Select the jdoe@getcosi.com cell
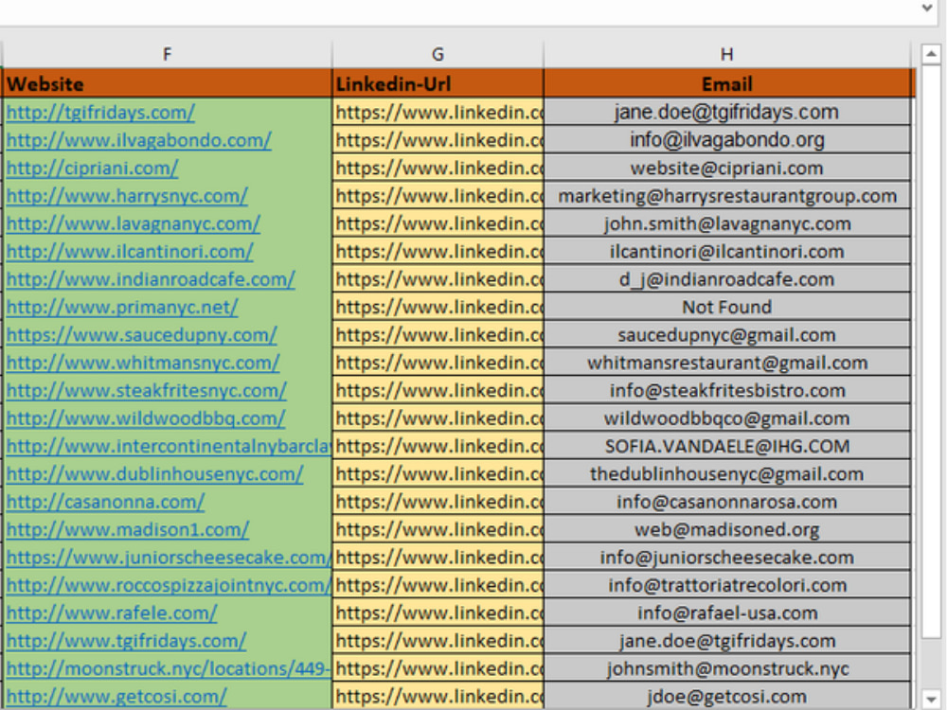The image size is (947, 710). tap(727, 696)
